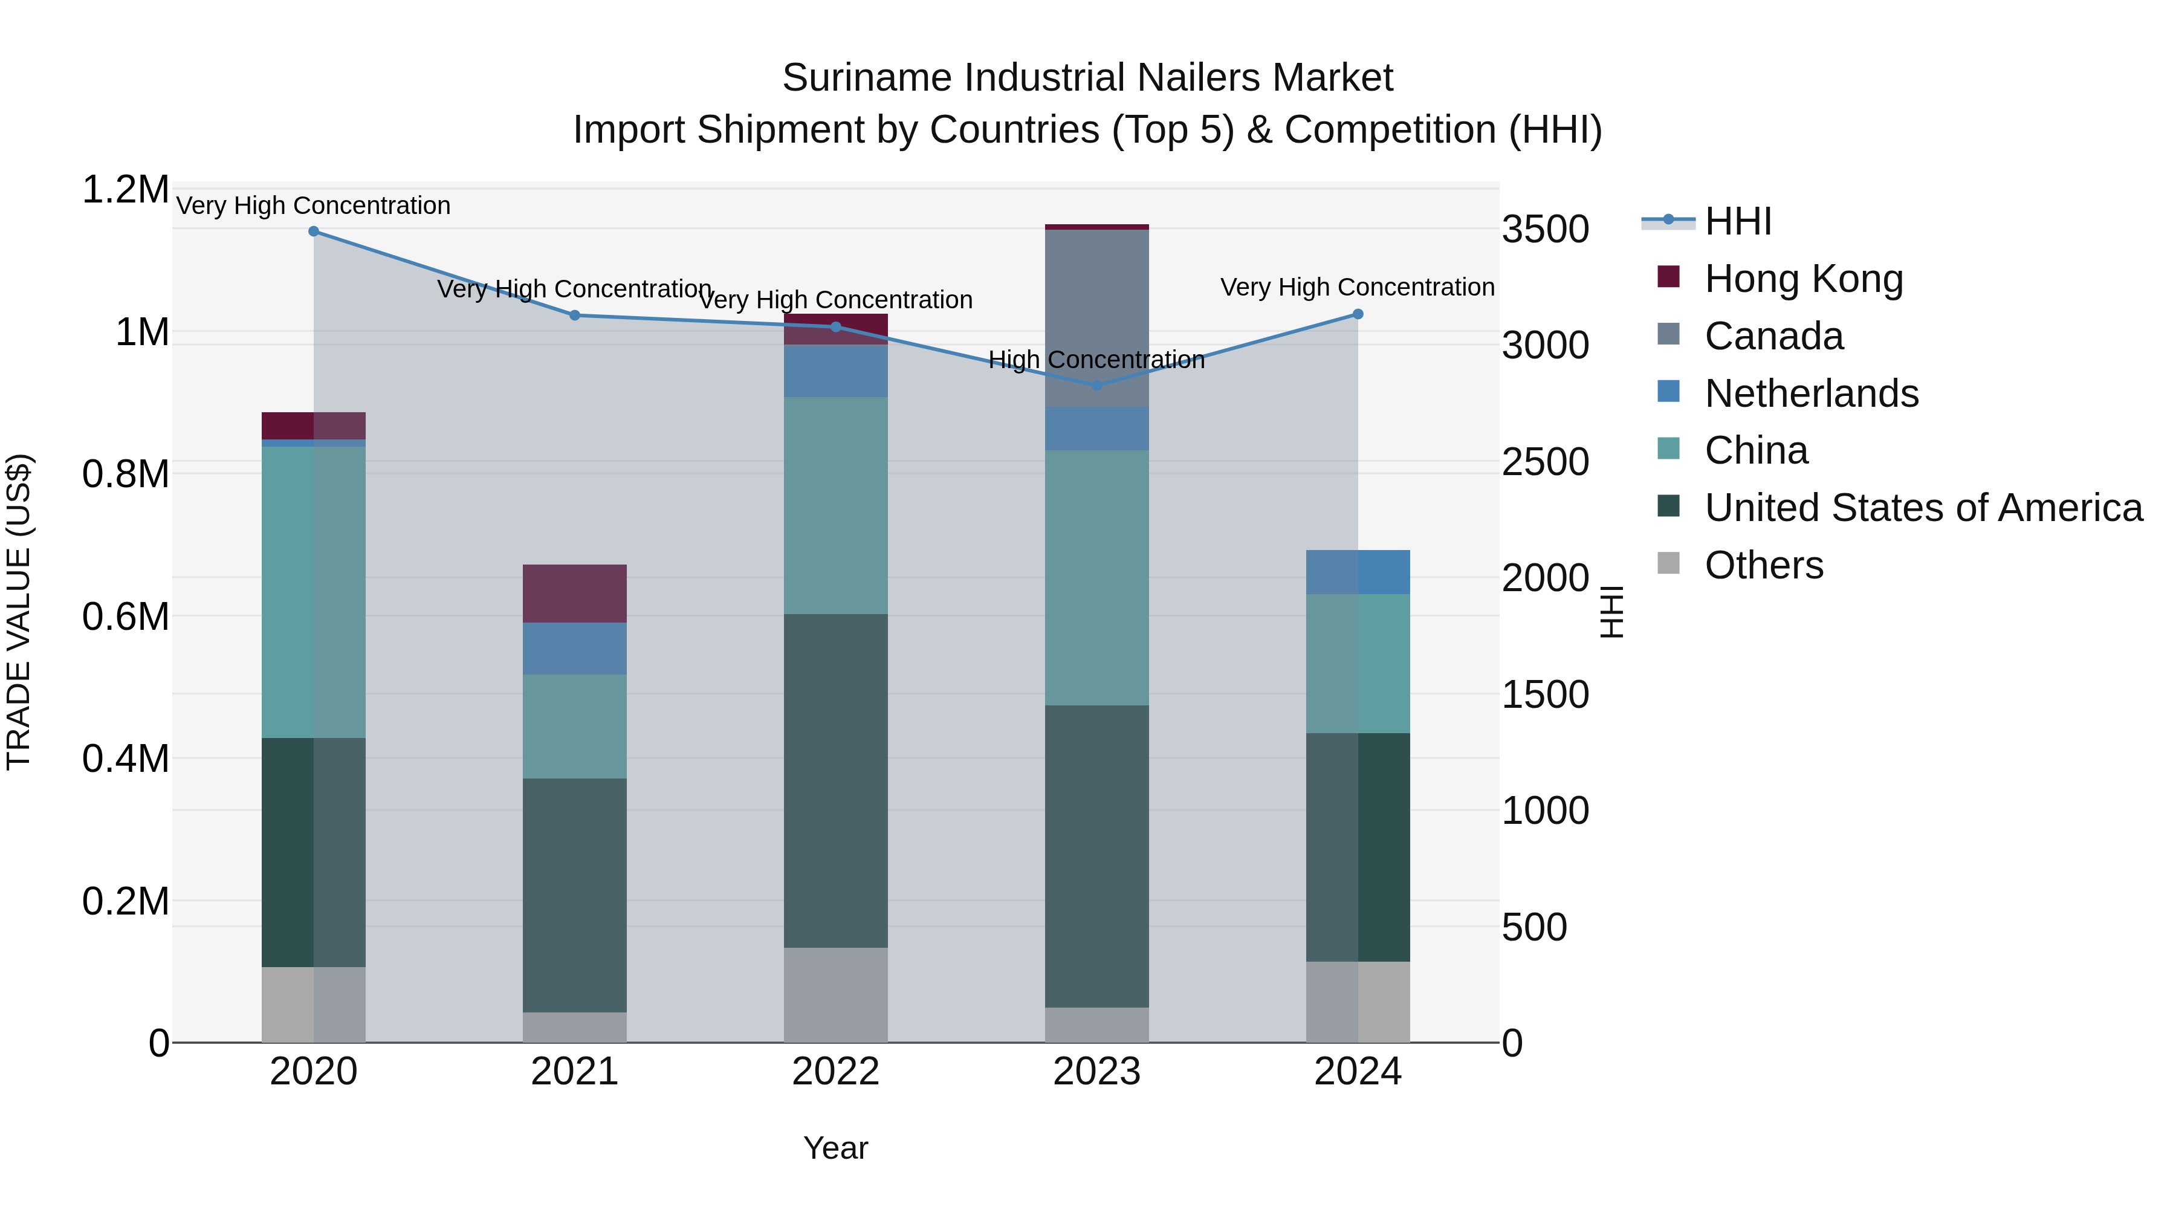Toggle the Others legend entry

click(1740, 565)
